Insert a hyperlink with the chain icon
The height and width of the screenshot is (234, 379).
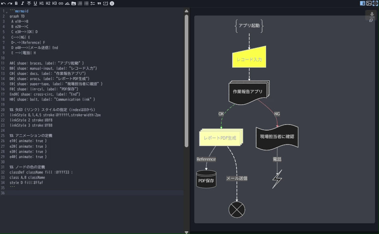[x=61, y=3]
